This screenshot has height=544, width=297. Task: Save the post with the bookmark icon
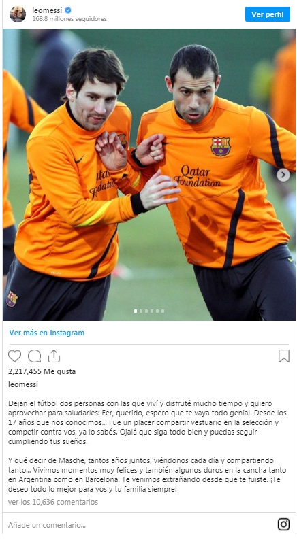pyautogui.click(x=284, y=356)
